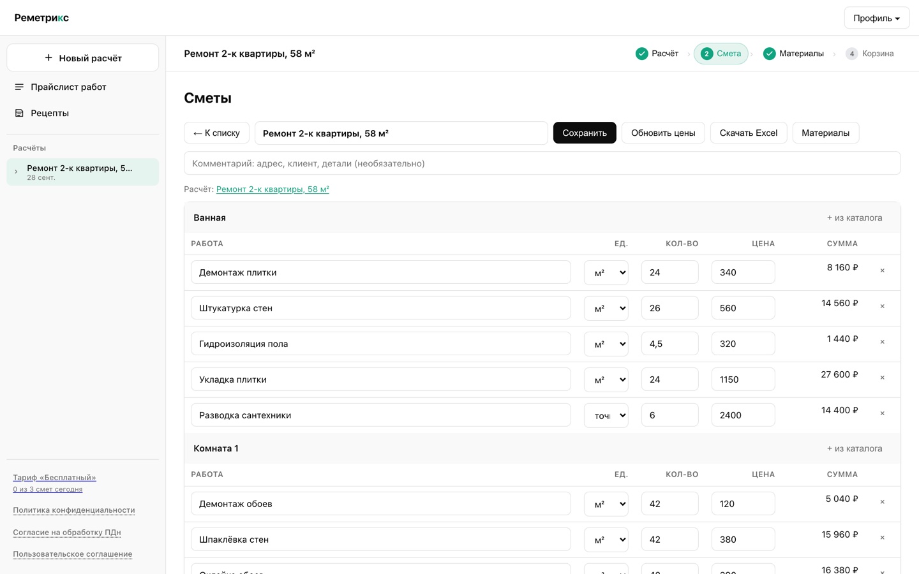The height and width of the screenshot is (574, 919).
Task: Click the plus icon for Новый расчёт
Action: point(49,58)
